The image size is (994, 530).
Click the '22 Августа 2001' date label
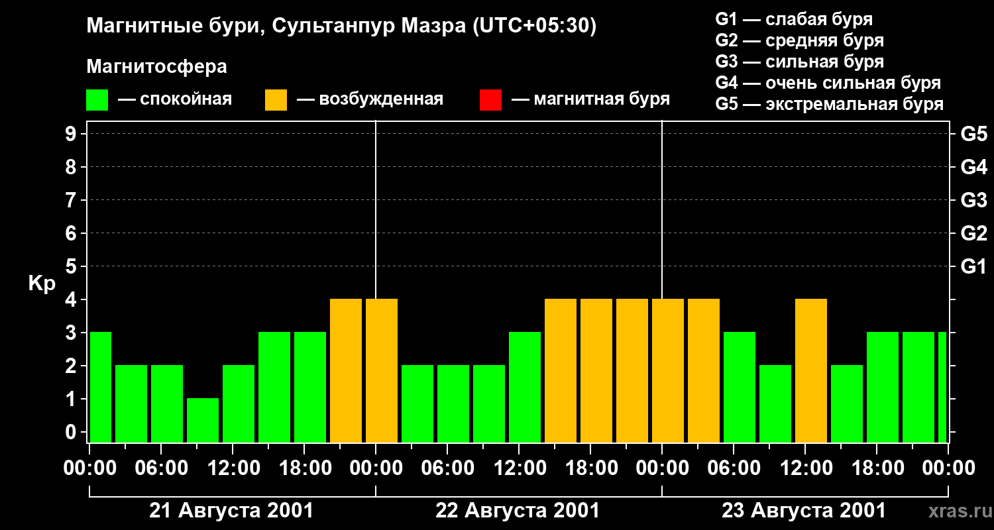pyautogui.click(x=518, y=511)
